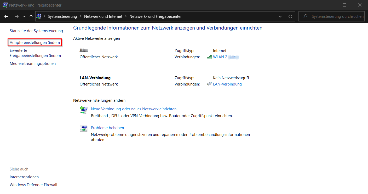Expand chevron after Netzwerk und Internet breadcrumb
Image resolution: width=368 pixels, height=194 pixels.
pos(126,16)
